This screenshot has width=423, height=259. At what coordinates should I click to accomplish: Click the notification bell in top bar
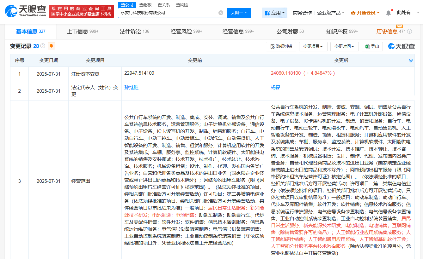click(388, 13)
